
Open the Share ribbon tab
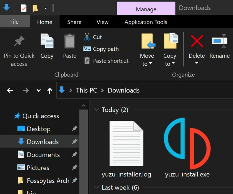[x=74, y=22]
